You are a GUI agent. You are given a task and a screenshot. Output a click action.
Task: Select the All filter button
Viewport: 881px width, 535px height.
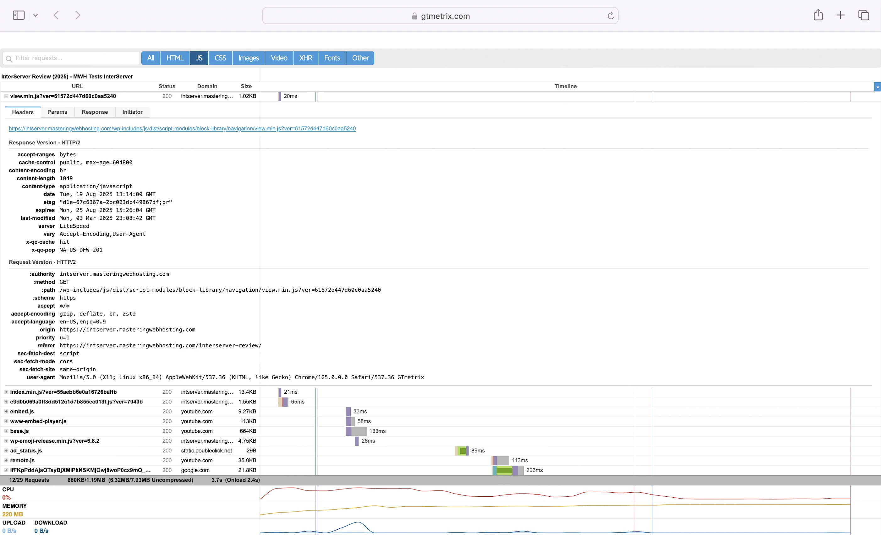[x=150, y=58]
